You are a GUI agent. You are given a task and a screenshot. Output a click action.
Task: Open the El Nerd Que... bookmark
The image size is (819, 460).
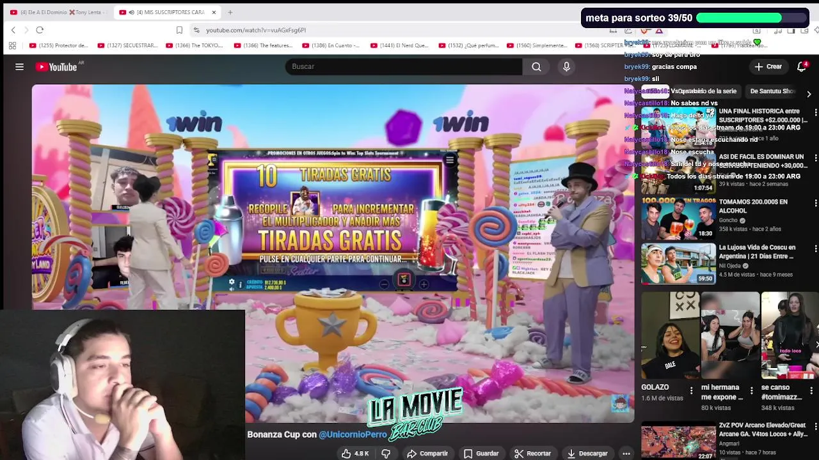point(399,45)
